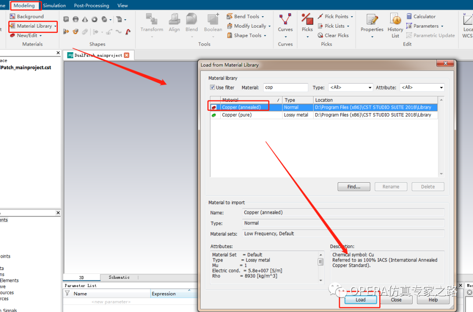Open the Shape Tools dropdown

point(247,35)
